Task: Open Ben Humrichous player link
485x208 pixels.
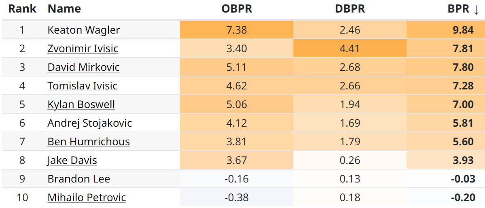Action: point(89,142)
